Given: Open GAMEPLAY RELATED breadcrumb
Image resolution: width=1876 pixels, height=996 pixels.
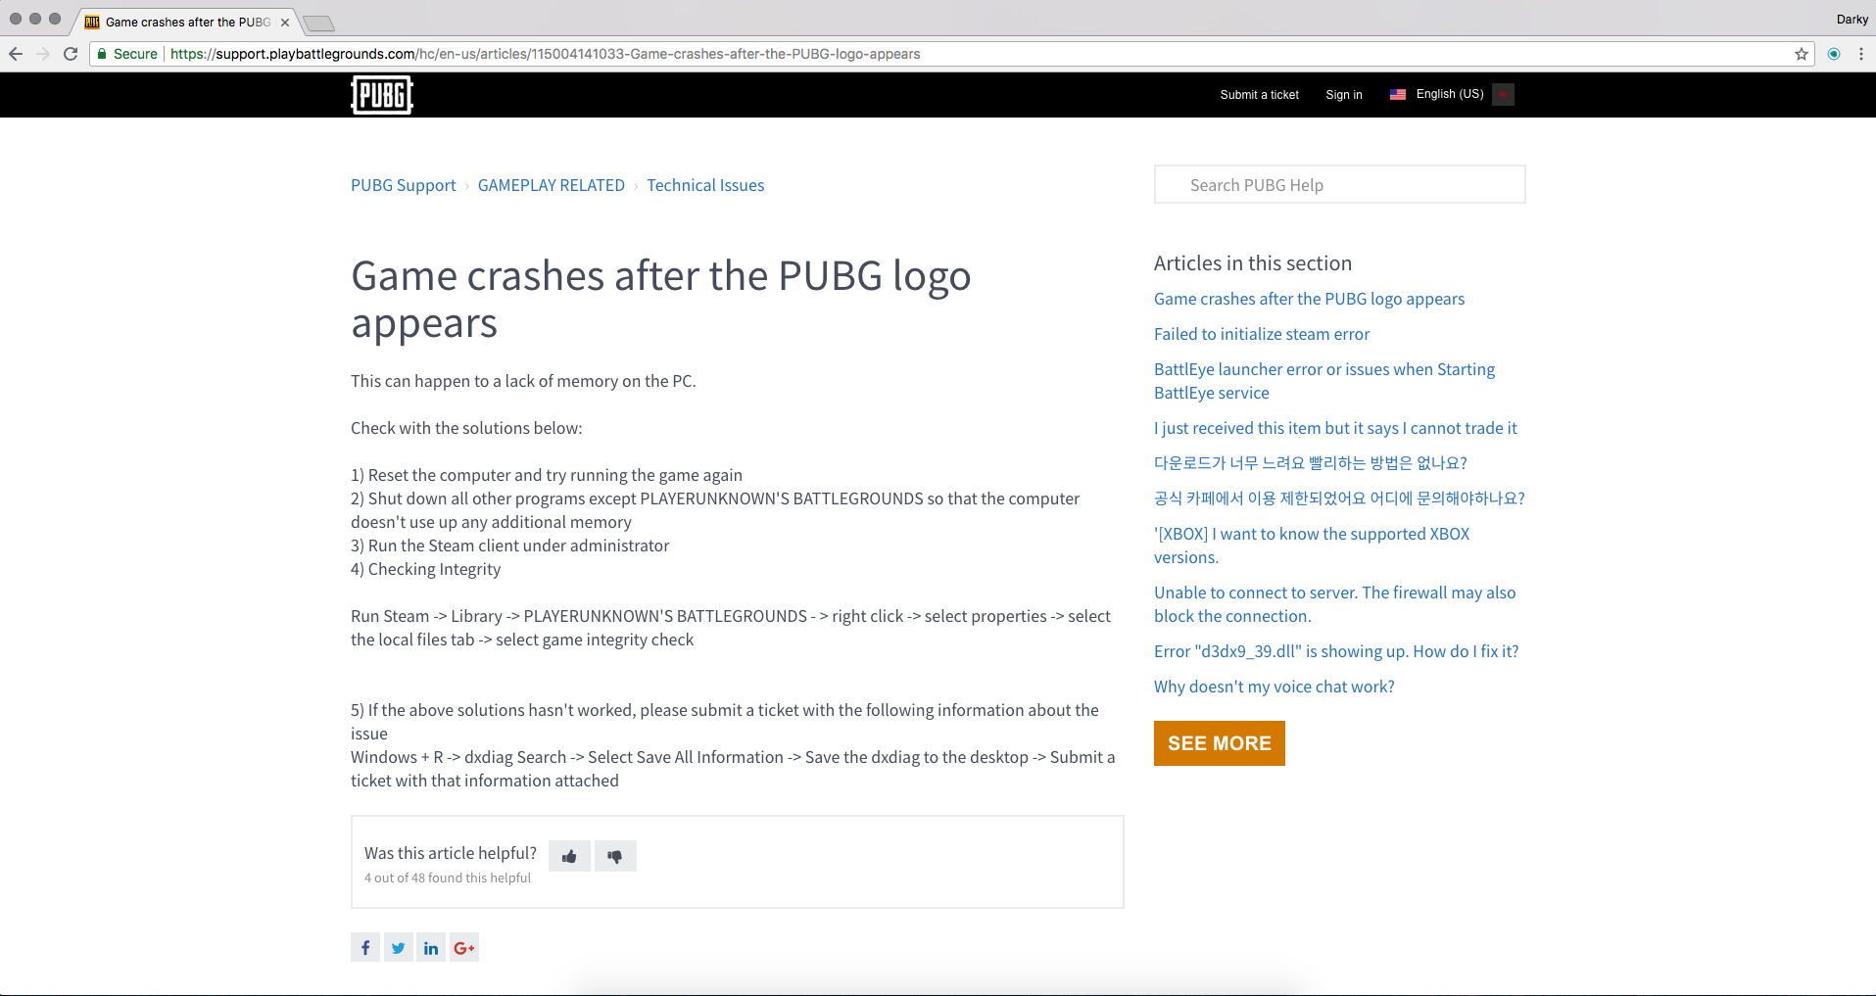Looking at the screenshot, I should [x=552, y=185].
